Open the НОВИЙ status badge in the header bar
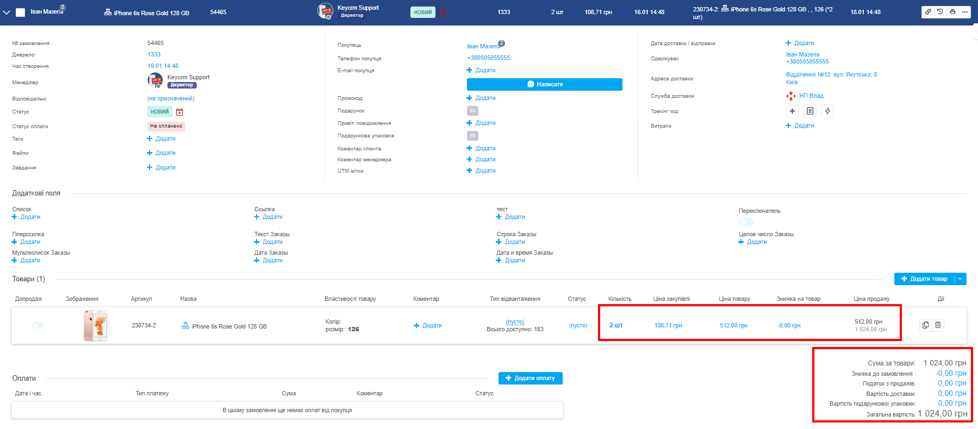 [x=423, y=12]
